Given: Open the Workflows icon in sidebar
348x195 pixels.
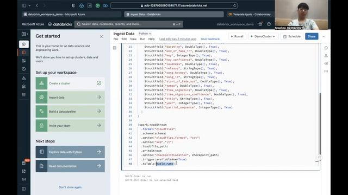Looking at the screenshot, I should coord(24,95).
